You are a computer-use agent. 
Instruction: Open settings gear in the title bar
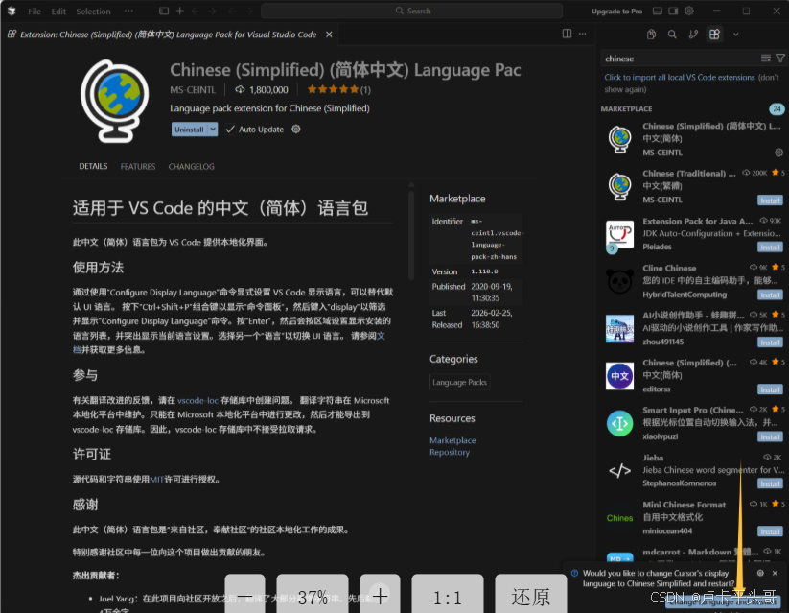689,11
